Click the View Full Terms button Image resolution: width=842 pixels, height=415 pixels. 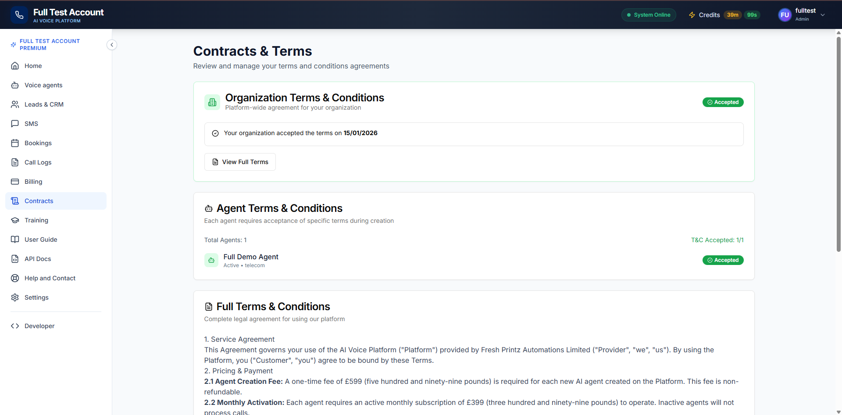(x=240, y=162)
